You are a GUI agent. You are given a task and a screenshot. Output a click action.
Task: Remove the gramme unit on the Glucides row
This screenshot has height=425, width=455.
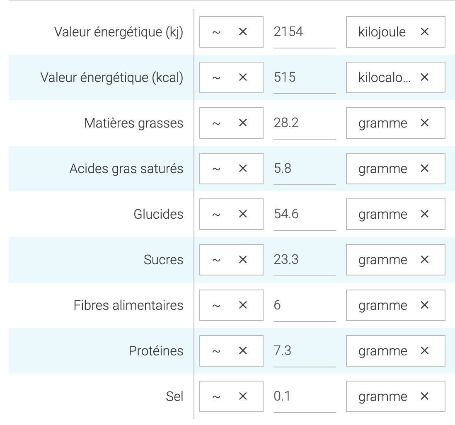pyautogui.click(x=424, y=214)
